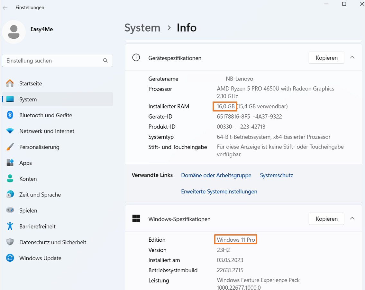Click the Installierter RAM label
The width and height of the screenshot is (365, 290).
pos(169,106)
